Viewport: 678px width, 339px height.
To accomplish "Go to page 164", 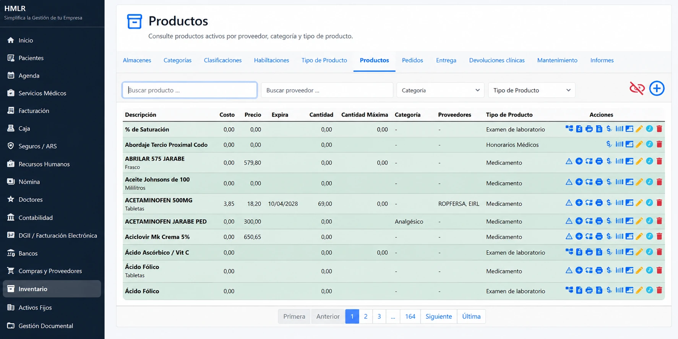I will click(410, 316).
